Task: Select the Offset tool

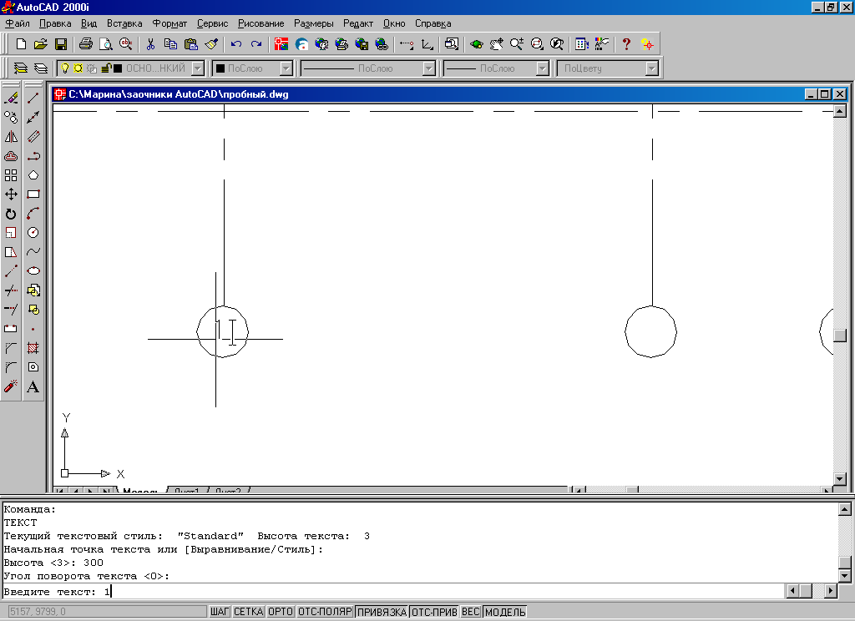Action: pos(11,156)
